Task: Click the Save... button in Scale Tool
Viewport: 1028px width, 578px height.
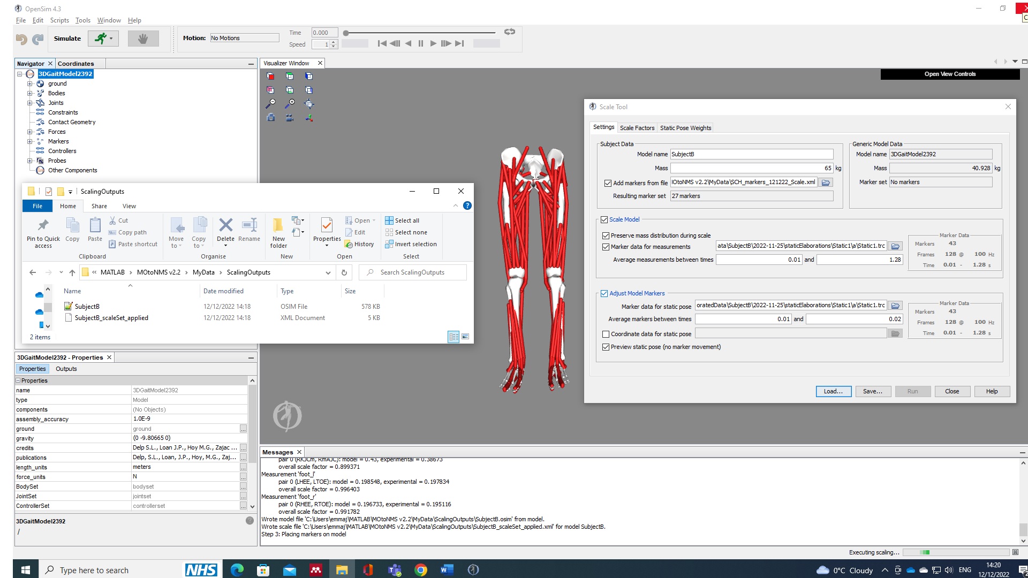Action: (873, 391)
